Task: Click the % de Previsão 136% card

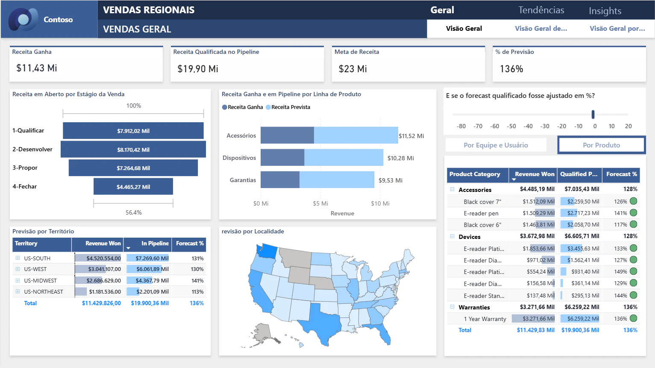Action: tap(569, 64)
